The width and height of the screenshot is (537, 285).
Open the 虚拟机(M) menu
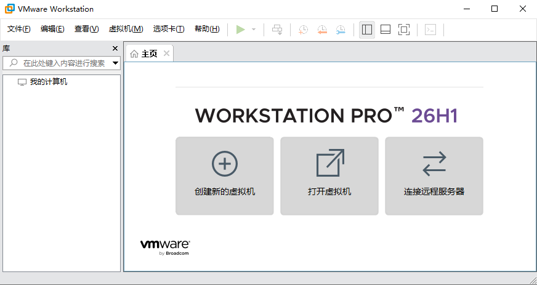coord(126,29)
